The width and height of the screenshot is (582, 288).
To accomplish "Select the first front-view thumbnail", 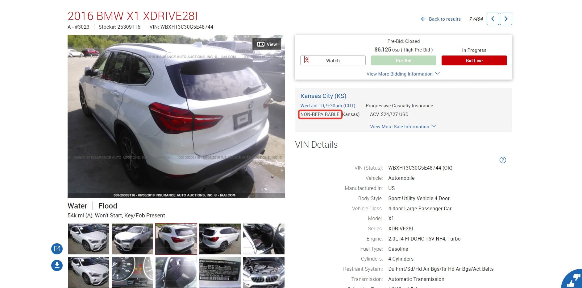I will pyautogui.click(x=89, y=239).
